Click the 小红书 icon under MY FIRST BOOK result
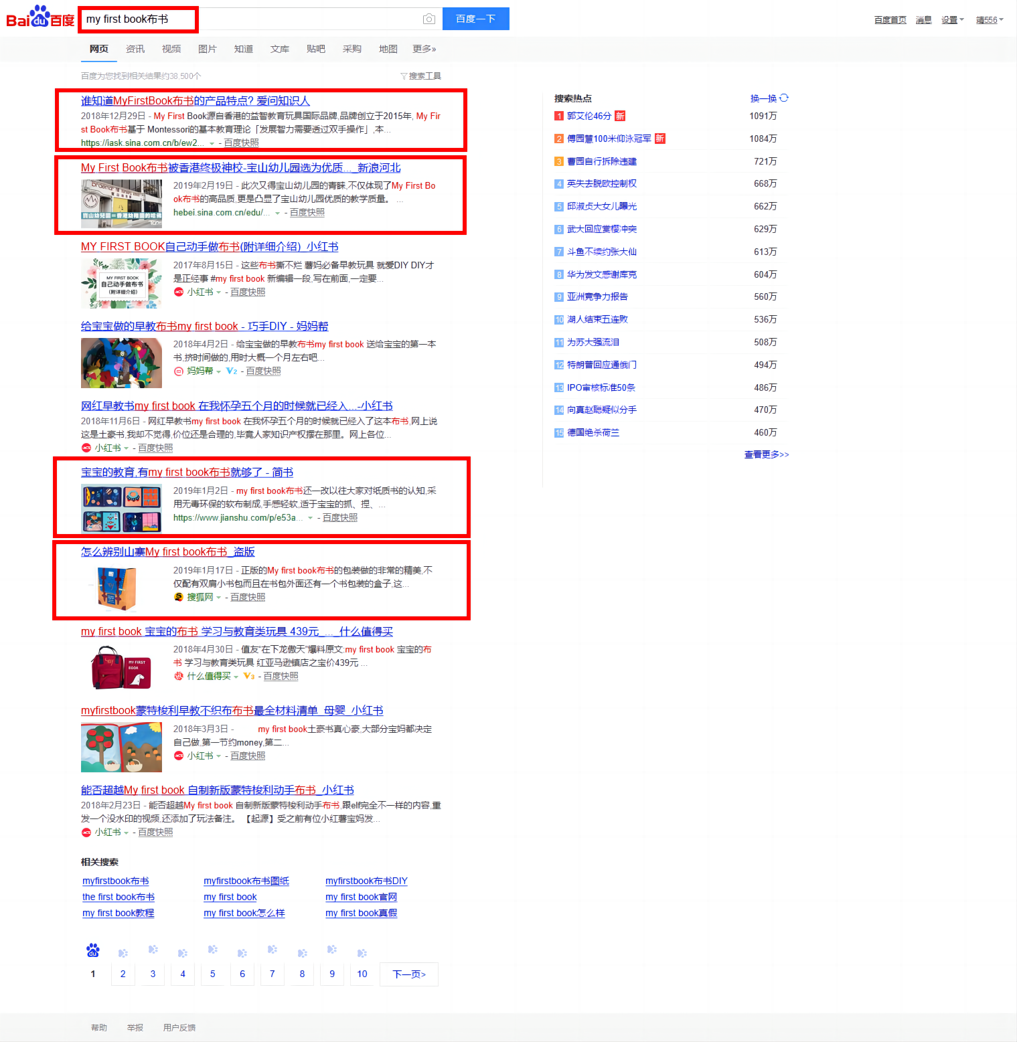This screenshot has width=1017, height=1042. [179, 292]
